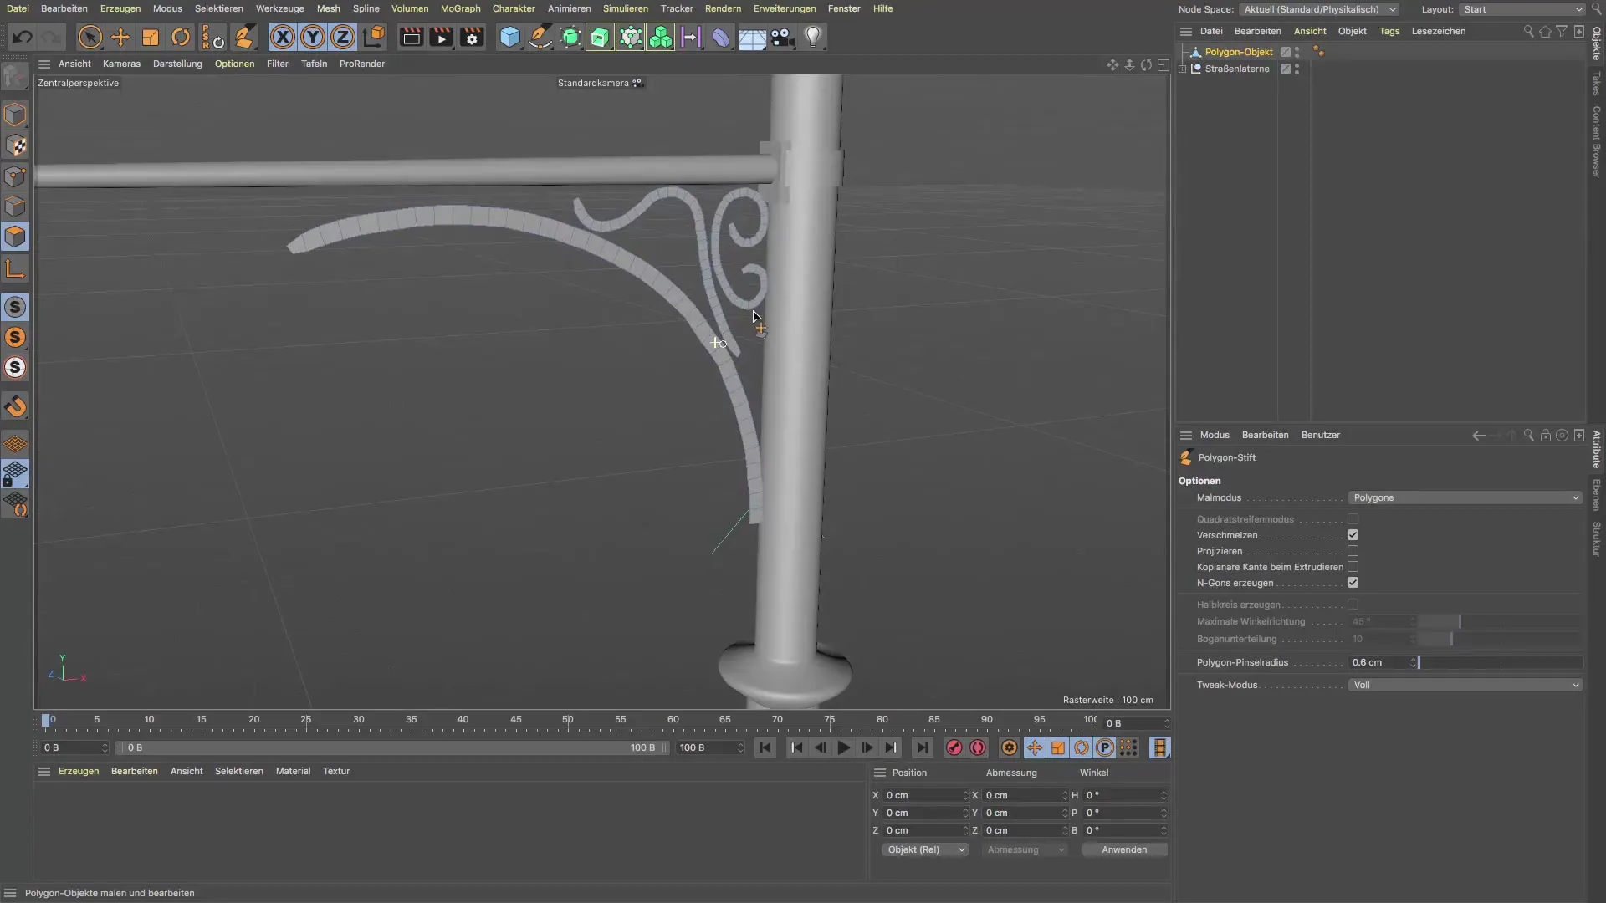Viewport: 1606px width, 903px height.
Task: Select the live selection tool
Action: tap(90, 37)
